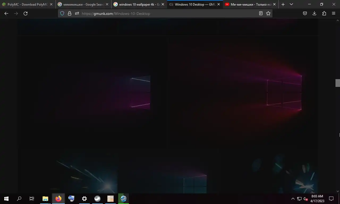
Task: Open the monitor app icon on taskbar
Action: point(71,199)
